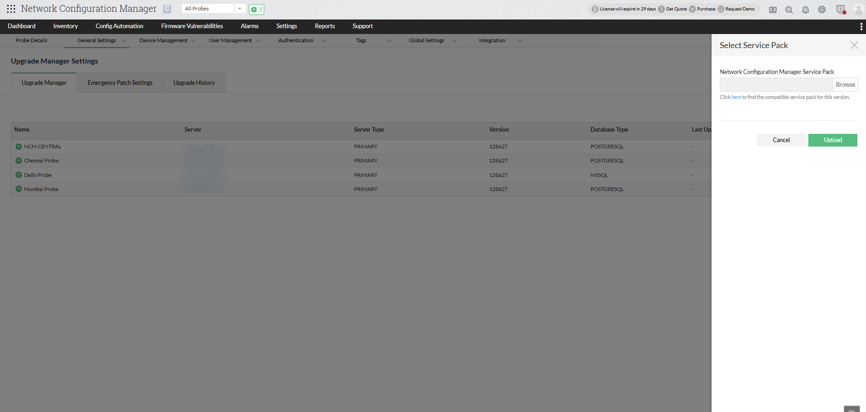Sort by the Server column header
Viewport: 866px width, 412px height.
pos(193,130)
